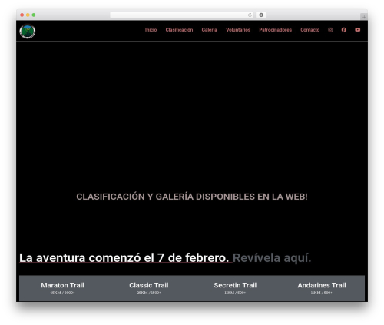Click the Revívela aquí link

[272, 257]
